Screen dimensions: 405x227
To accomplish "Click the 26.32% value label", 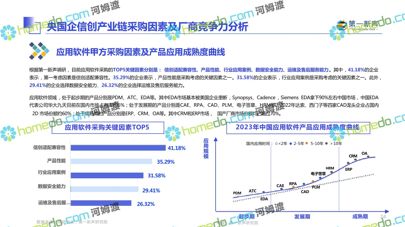I will [x=146, y=204].
